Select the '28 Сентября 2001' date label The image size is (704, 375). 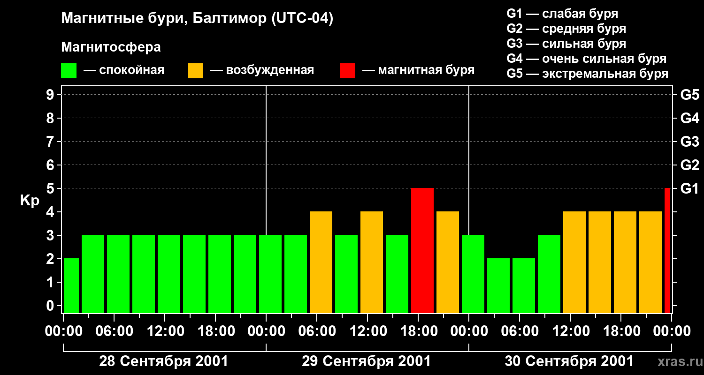click(163, 361)
